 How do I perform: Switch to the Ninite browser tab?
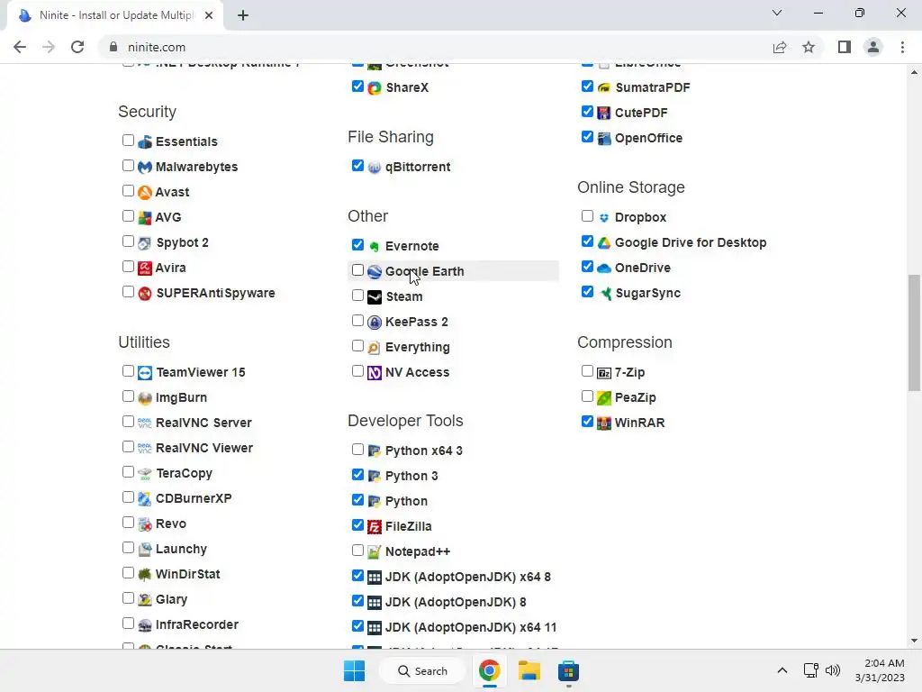[115, 15]
